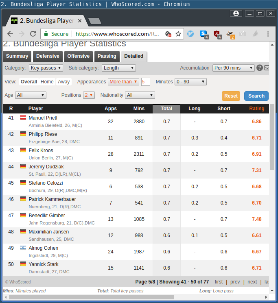Screen dimensions: 278x303
Task: Open the Positions dropdown
Action: pyautogui.click(x=89, y=95)
